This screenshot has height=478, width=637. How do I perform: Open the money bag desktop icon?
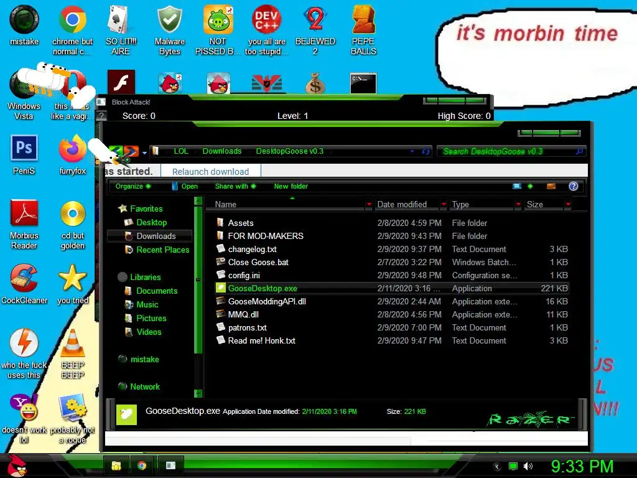[x=315, y=83]
